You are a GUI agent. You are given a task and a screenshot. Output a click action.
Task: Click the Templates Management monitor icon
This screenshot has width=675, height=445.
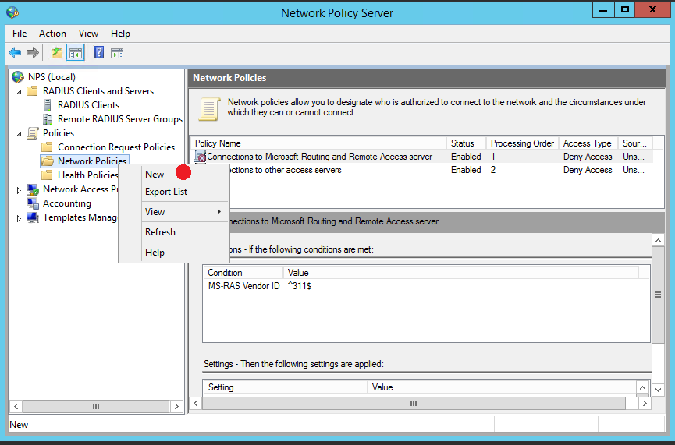point(33,217)
